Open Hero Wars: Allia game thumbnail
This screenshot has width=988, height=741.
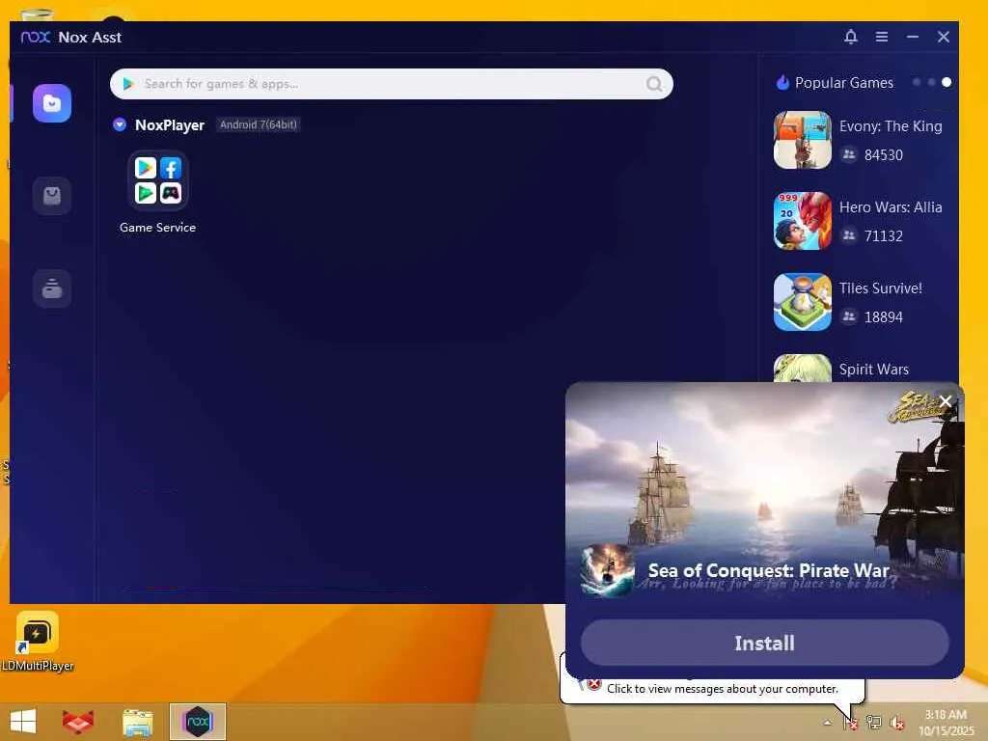click(x=802, y=221)
